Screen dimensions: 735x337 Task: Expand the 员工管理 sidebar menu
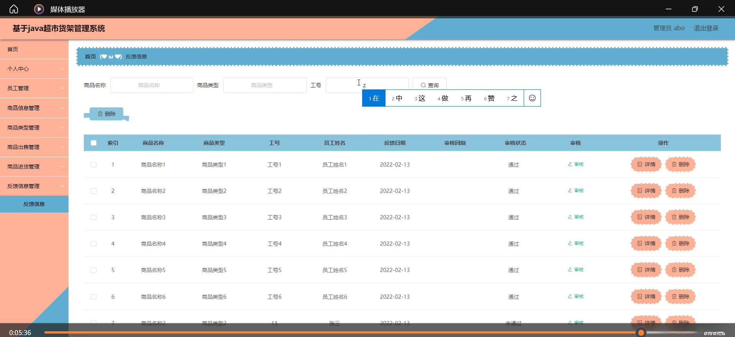click(x=34, y=88)
